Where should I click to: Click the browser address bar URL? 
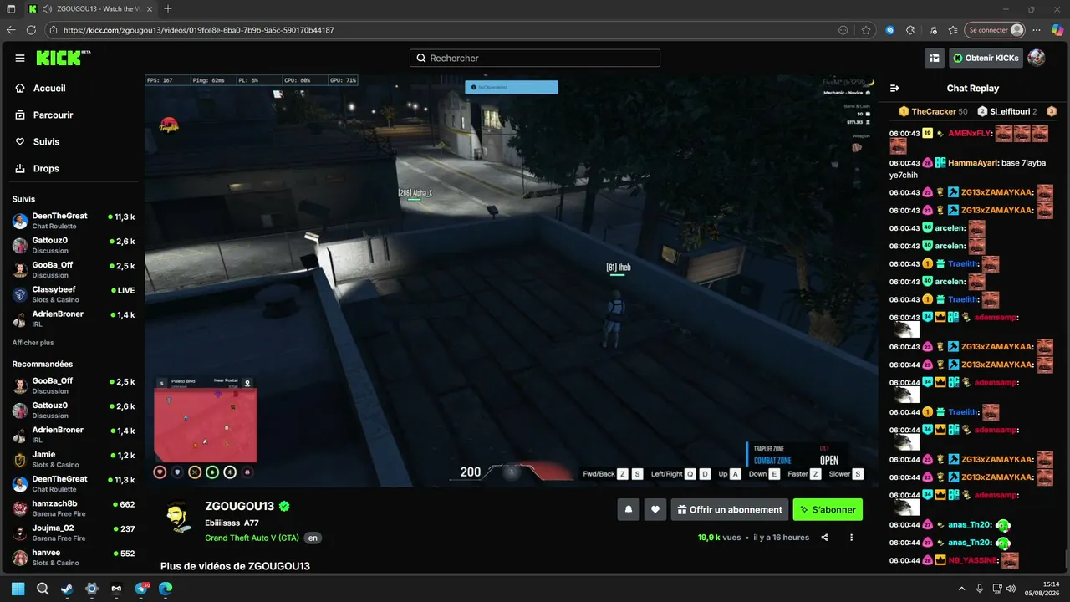pos(199,30)
